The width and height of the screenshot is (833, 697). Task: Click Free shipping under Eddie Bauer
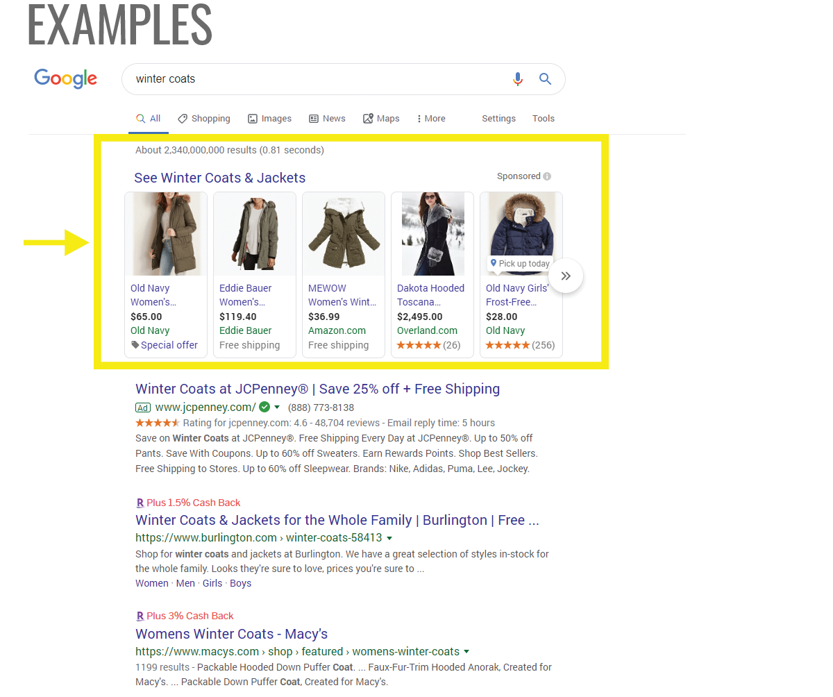tap(250, 345)
